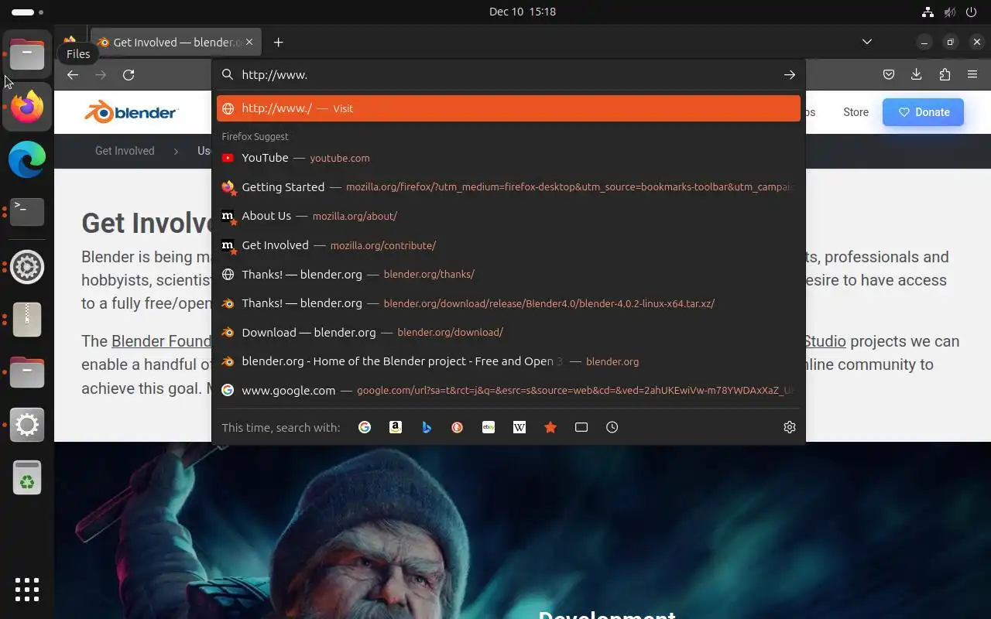The image size is (991, 619).
Task: Search with DuckDuckGo one-off engine icon
Action: point(458,427)
